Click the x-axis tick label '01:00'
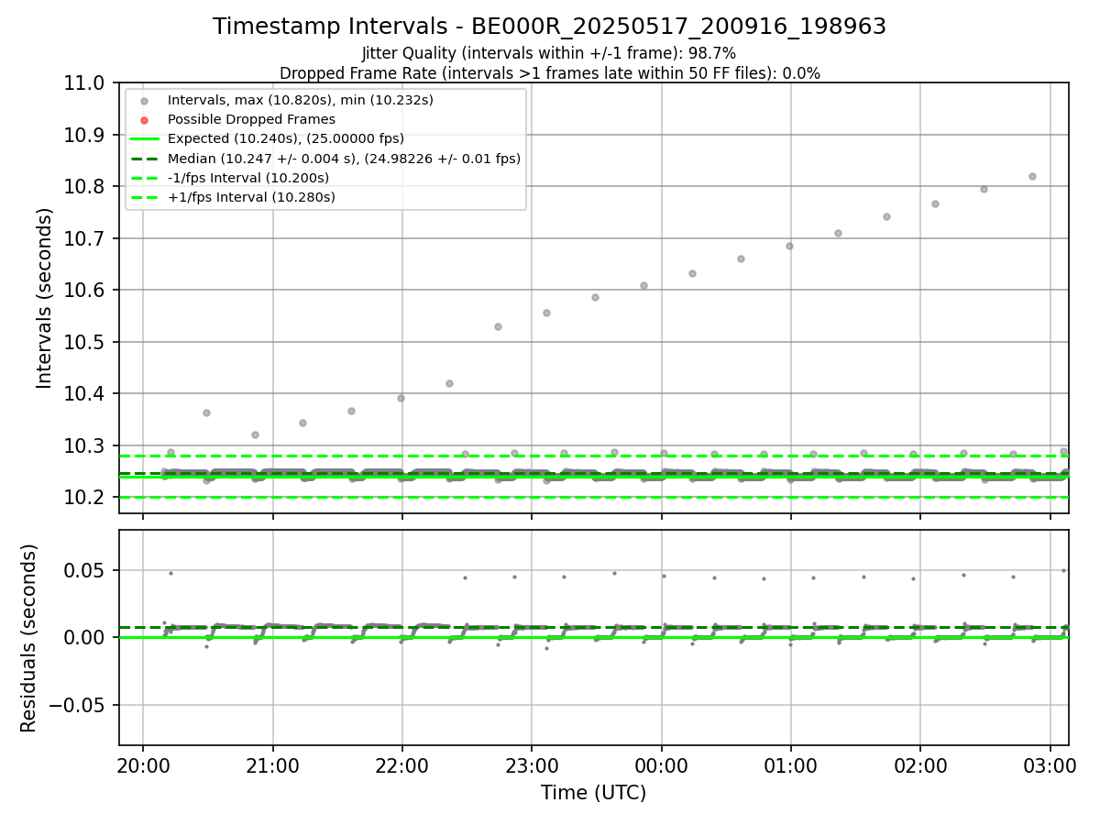The width and height of the screenshot is (1100, 825). 790,765
